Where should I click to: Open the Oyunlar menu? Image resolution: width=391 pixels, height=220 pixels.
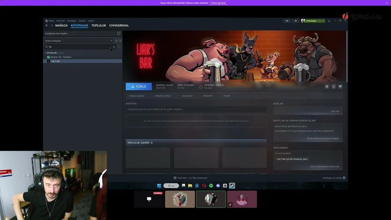point(82,21)
